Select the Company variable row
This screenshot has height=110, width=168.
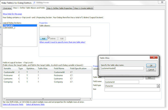(47, 82)
